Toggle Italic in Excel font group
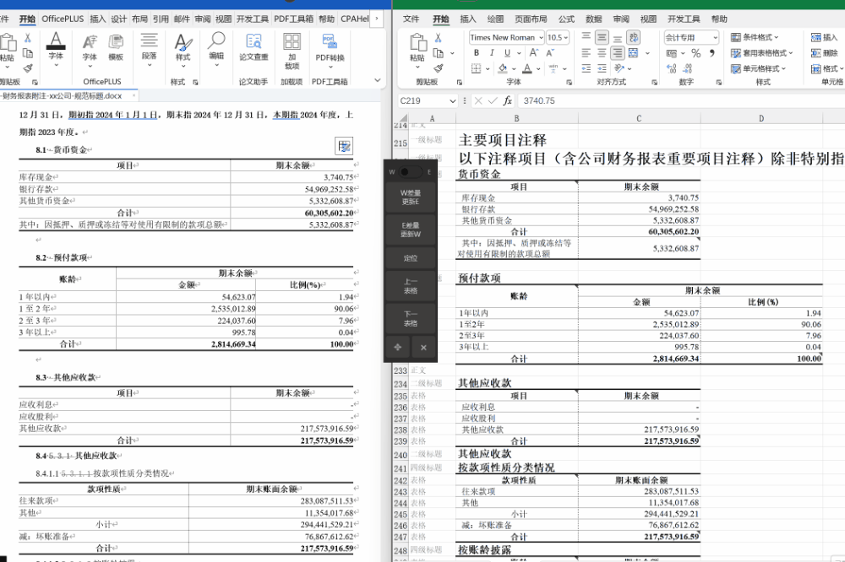 (x=492, y=53)
